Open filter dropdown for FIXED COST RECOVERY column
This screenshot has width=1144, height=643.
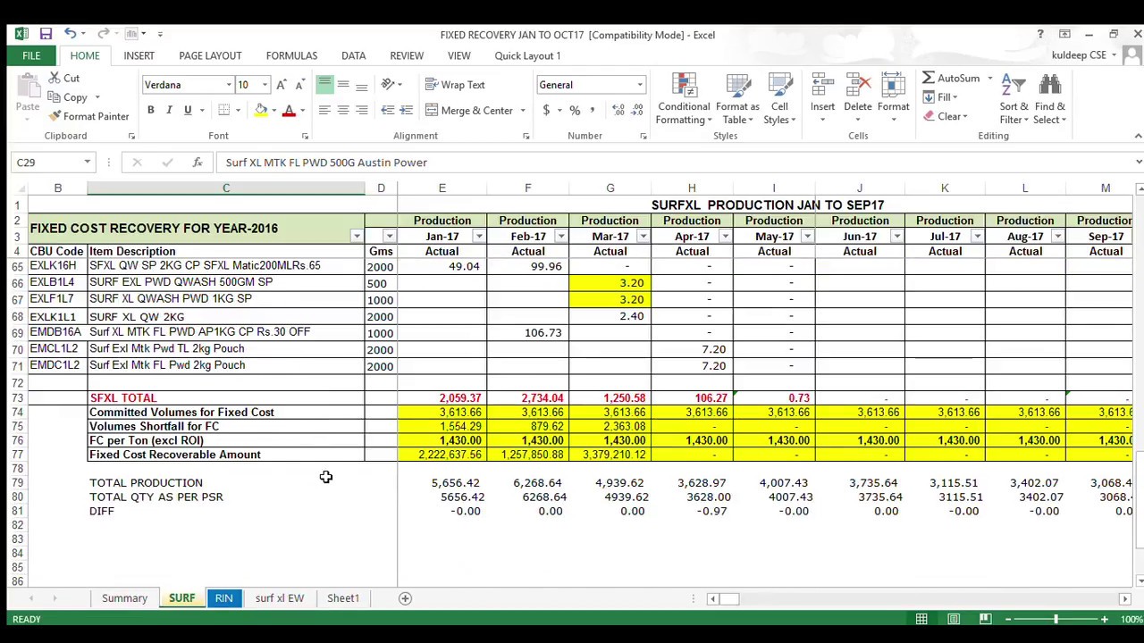pyautogui.click(x=357, y=237)
